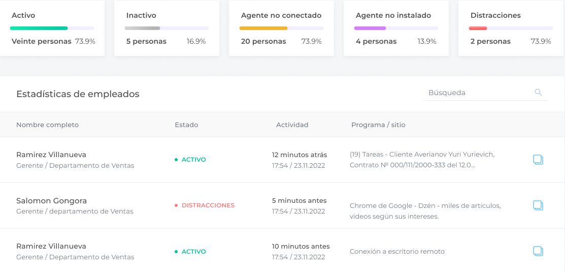Sort by the Actividad column header
Viewport: 565px width, 272px height.
(x=292, y=125)
